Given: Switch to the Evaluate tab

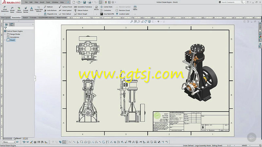Looking at the screenshot, I should [33, 18].
